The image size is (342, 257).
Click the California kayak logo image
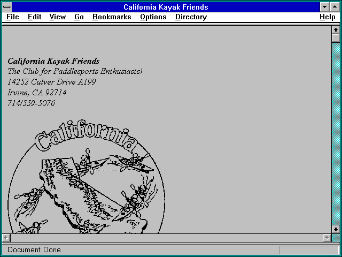(87, 176)
